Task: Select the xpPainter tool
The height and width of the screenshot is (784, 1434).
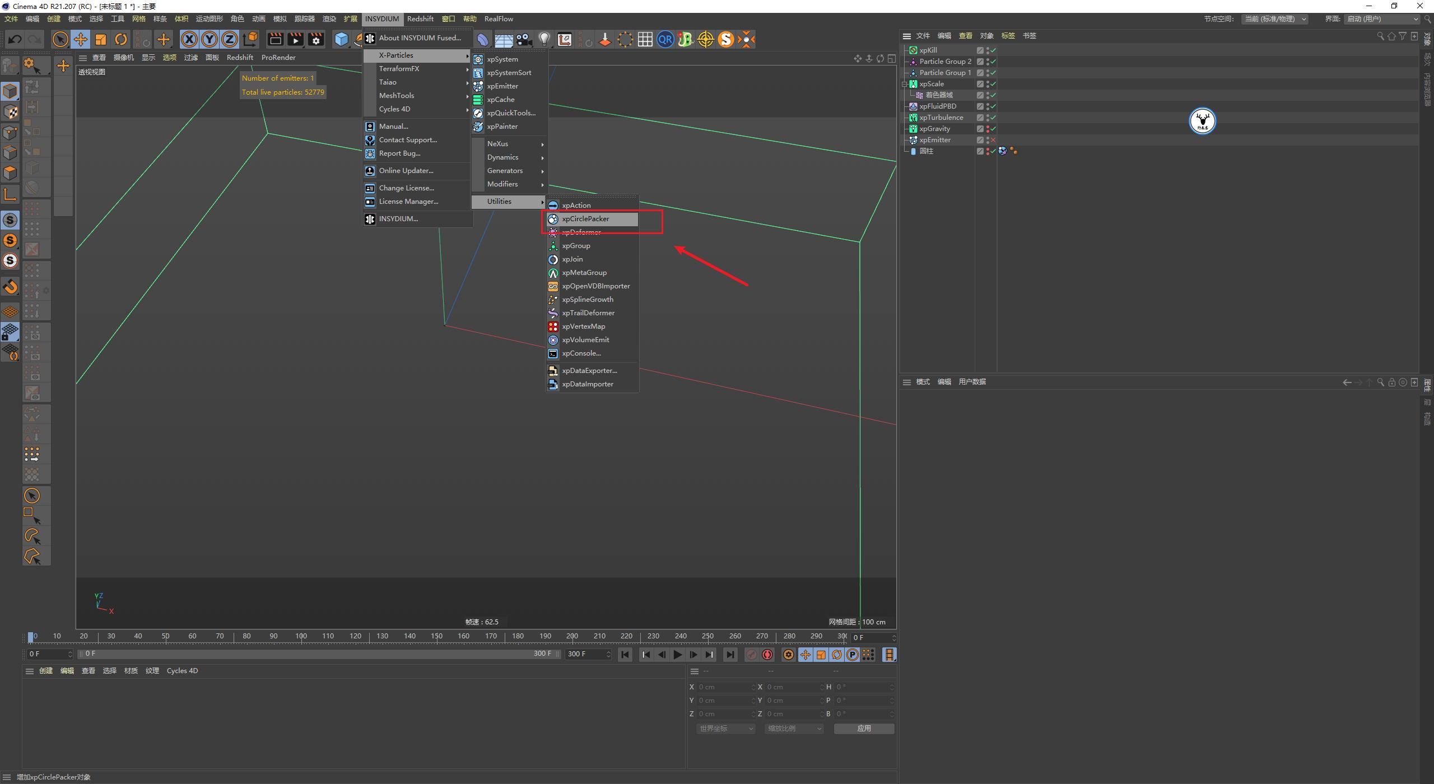Action: coord(501,126)
